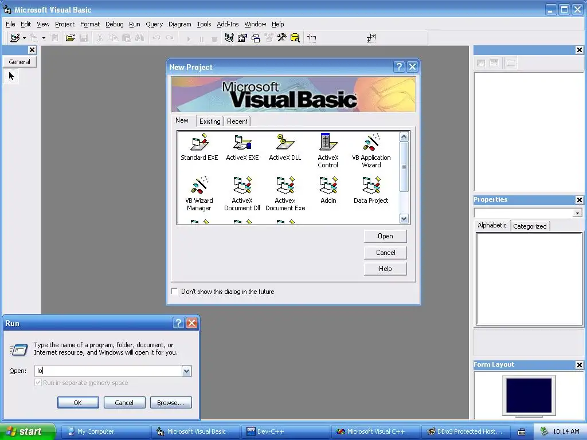Enable Don't show this dialog in the future
Viewport: 587px width, 440px height.
coord(174,291)
